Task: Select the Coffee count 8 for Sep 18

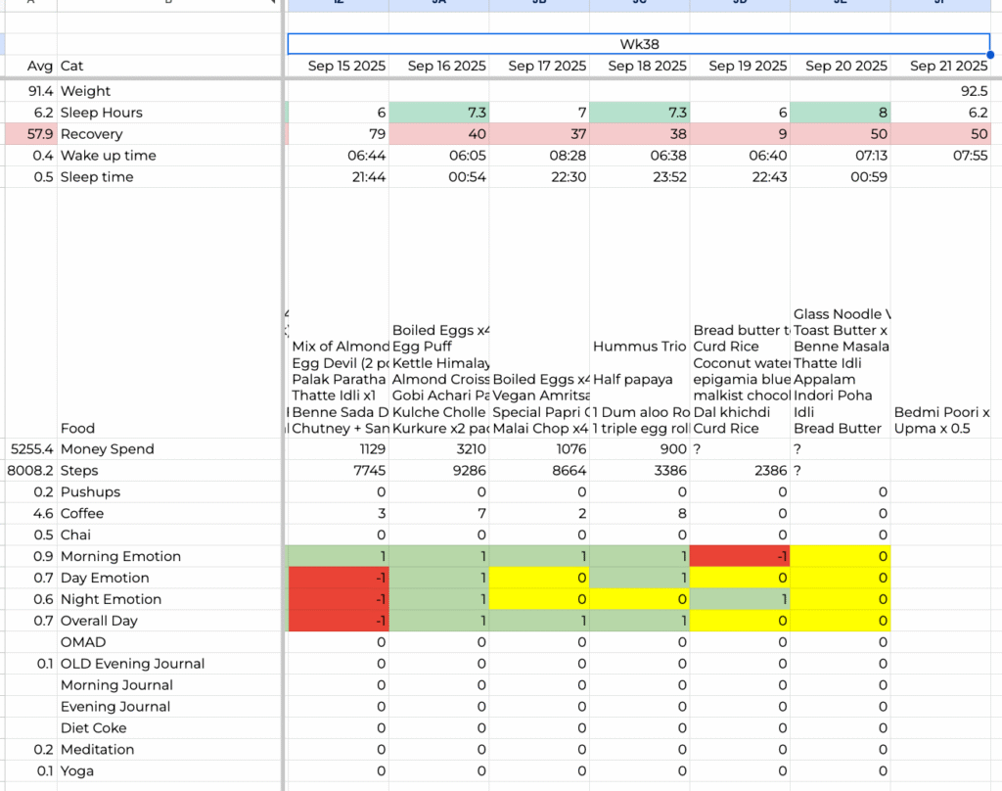Action: [640, 514]
